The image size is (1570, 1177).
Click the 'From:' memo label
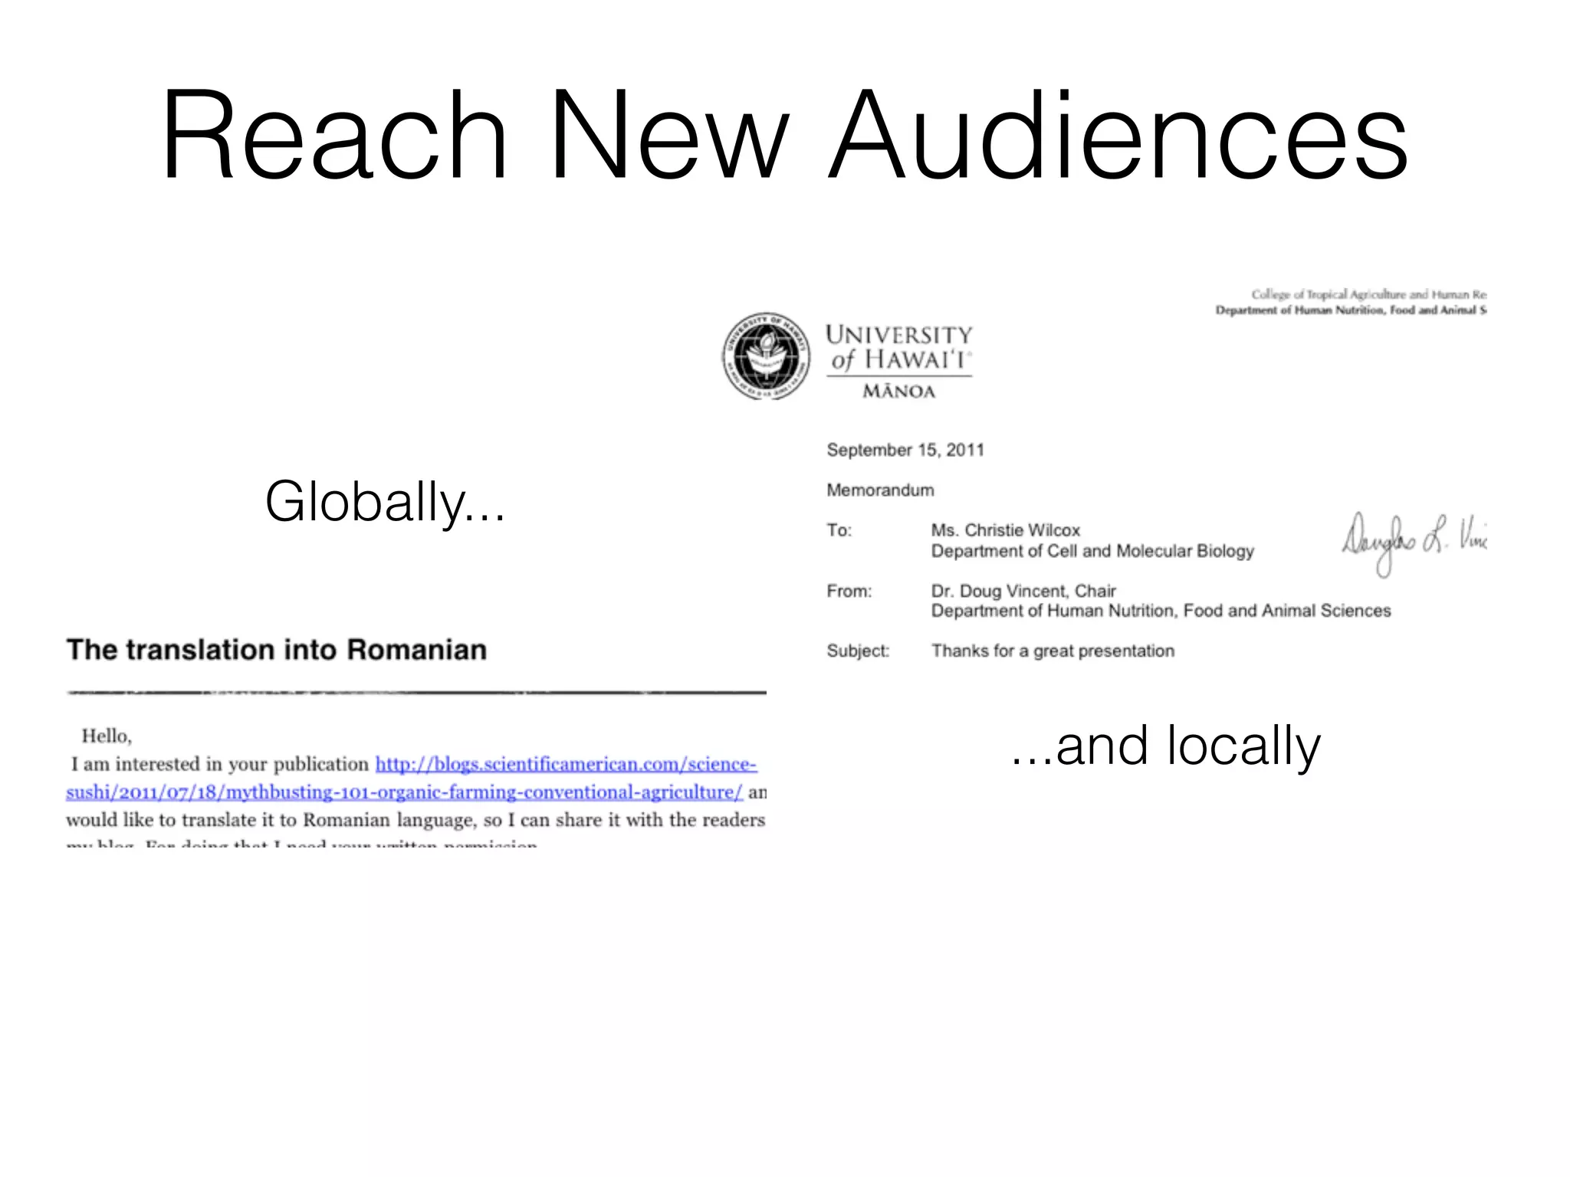tap(849, 591)
